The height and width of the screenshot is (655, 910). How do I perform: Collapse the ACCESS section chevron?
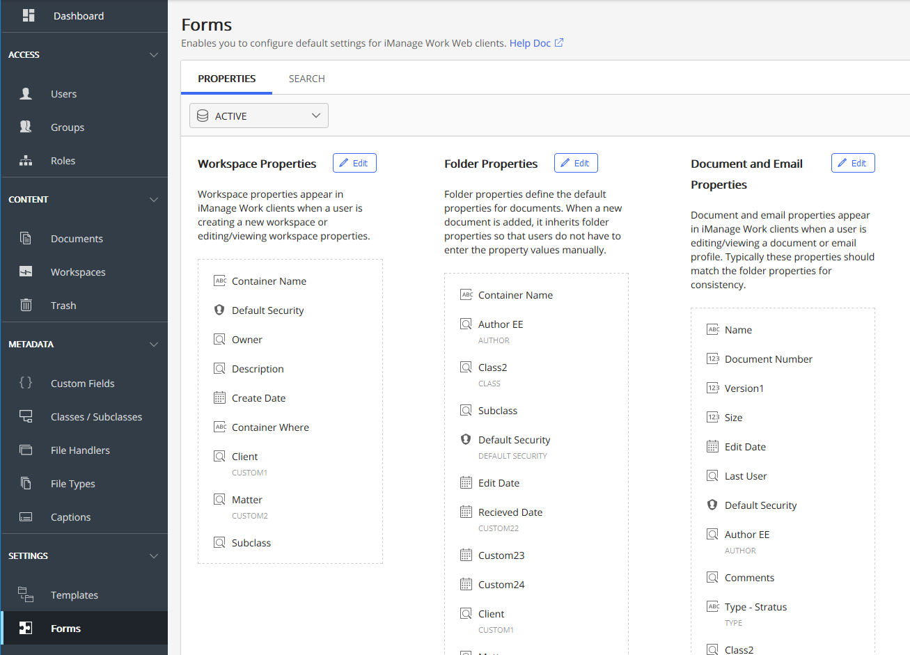(x=154, y=55)
